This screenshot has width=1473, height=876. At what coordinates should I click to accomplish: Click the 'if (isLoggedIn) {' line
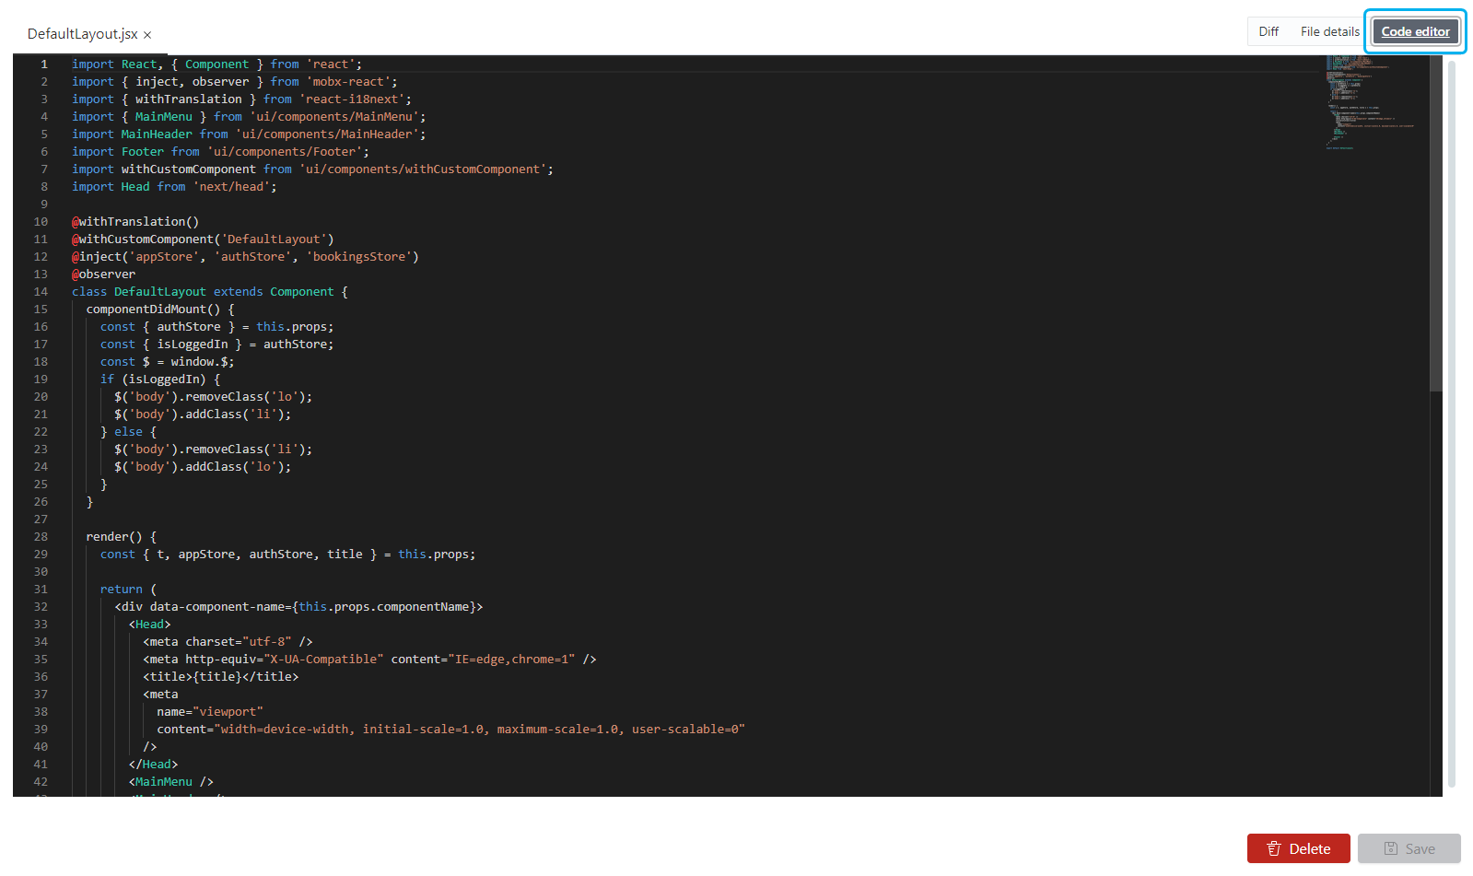160,380
